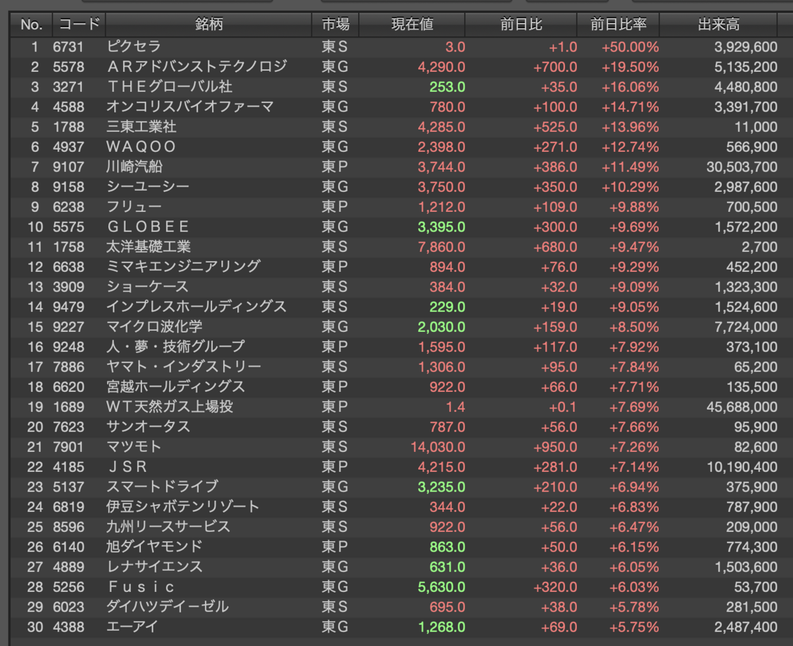Select 人・夢・技術グループ stock name

pyautogui.click(x=176, y=346)
